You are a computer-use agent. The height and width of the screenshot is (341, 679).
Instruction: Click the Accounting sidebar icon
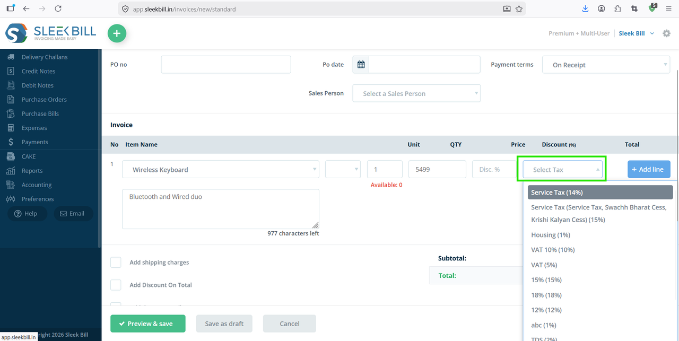click(x=11, y=185)
